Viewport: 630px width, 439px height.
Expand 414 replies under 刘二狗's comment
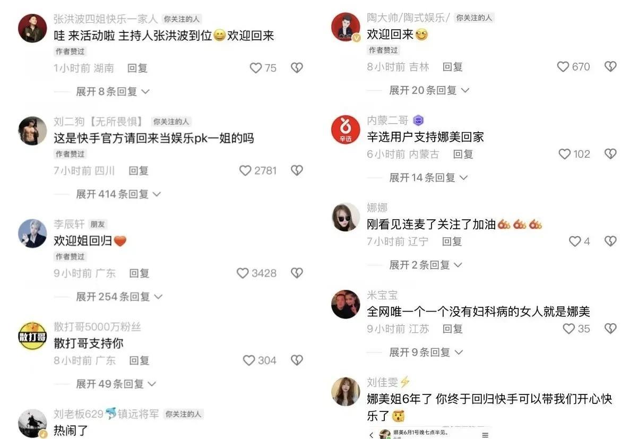point(118,194)
